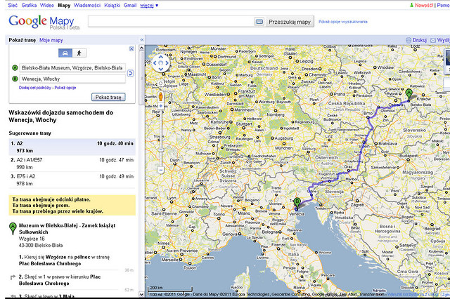The image size is (450, 299).
Task: Click marker A next to Muzeum w Bielsku-Białej
Action: [13, 228]
